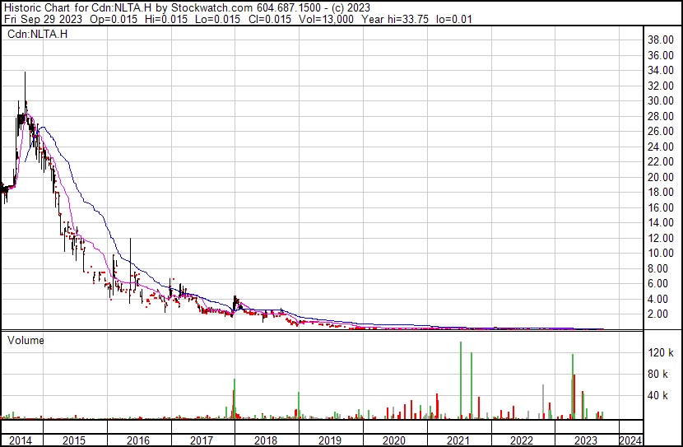
Task: Click the 'Cdn:NLTA.H' symbol label in chart
Action: (38, 34)
